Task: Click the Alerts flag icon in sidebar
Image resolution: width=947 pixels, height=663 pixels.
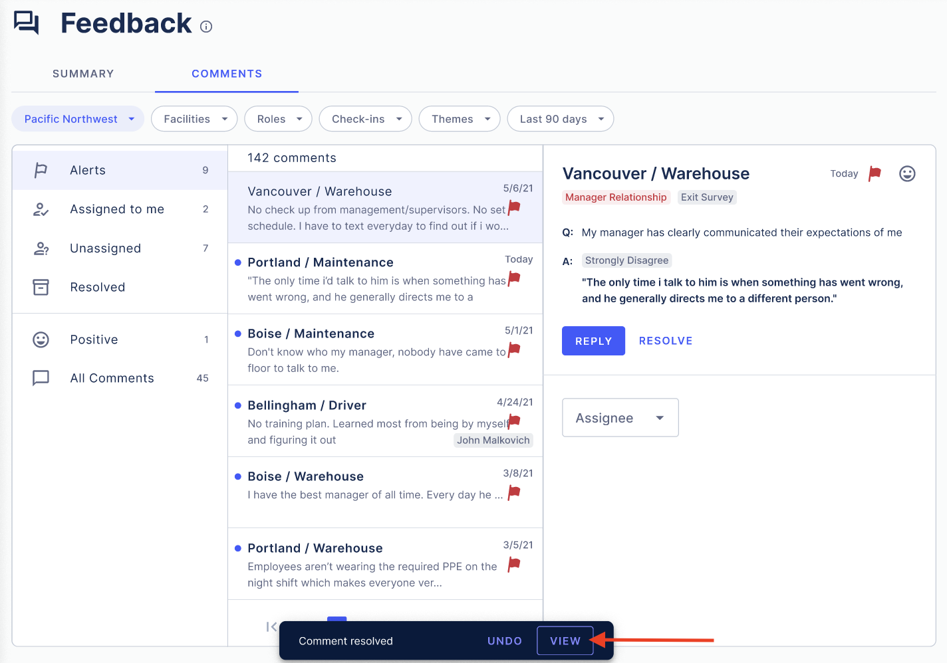Action: pos(41,170)
